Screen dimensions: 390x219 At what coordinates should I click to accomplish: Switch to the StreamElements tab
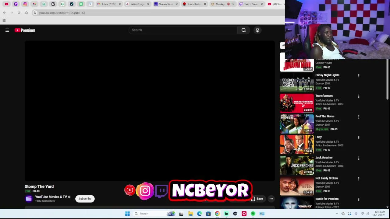(166, 4)
